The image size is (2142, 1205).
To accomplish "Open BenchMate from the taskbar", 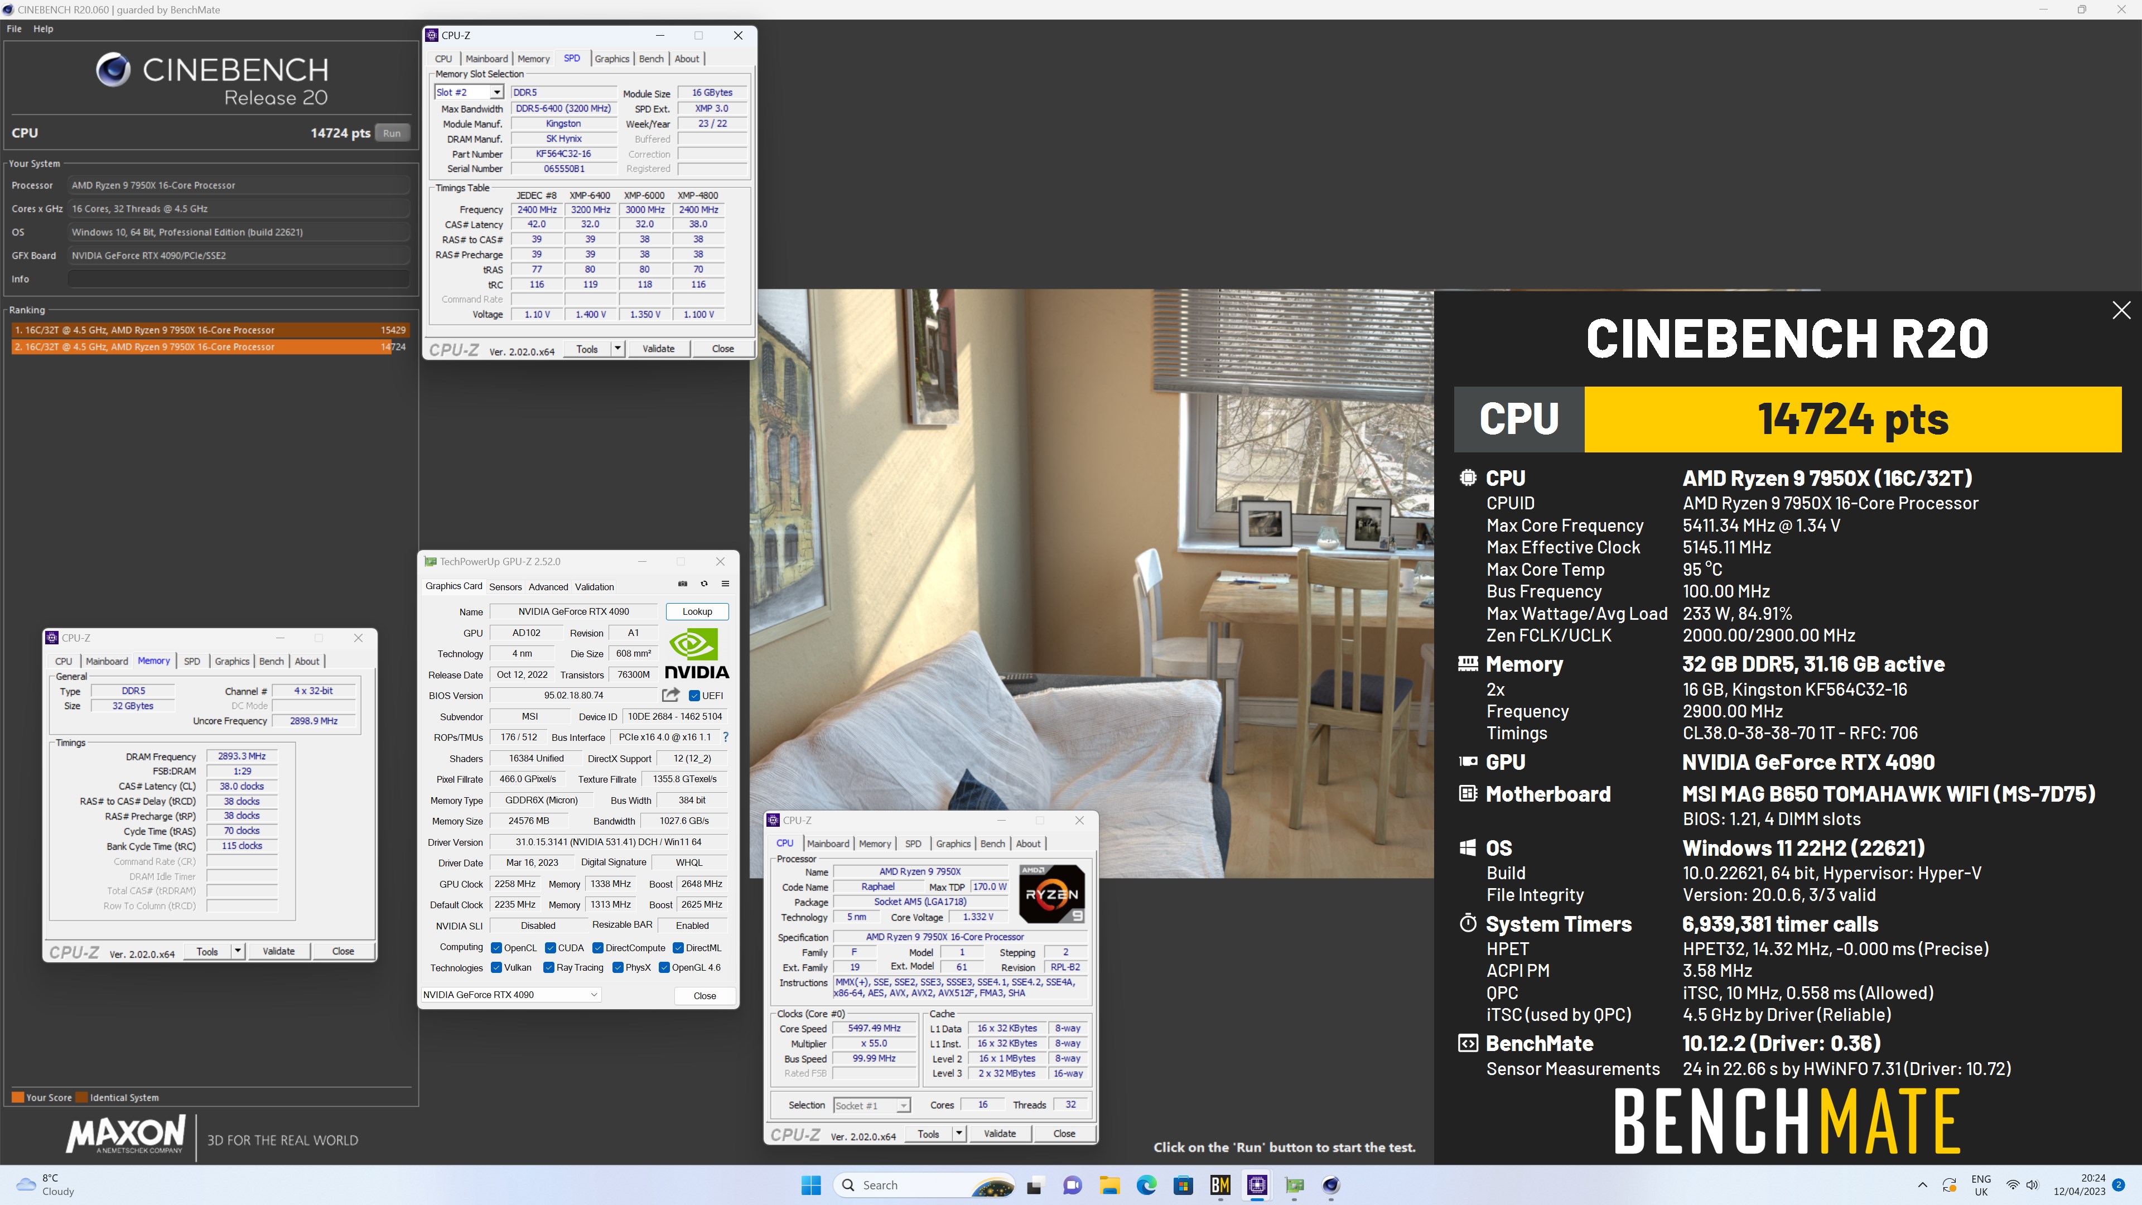I will 1220,1185.
